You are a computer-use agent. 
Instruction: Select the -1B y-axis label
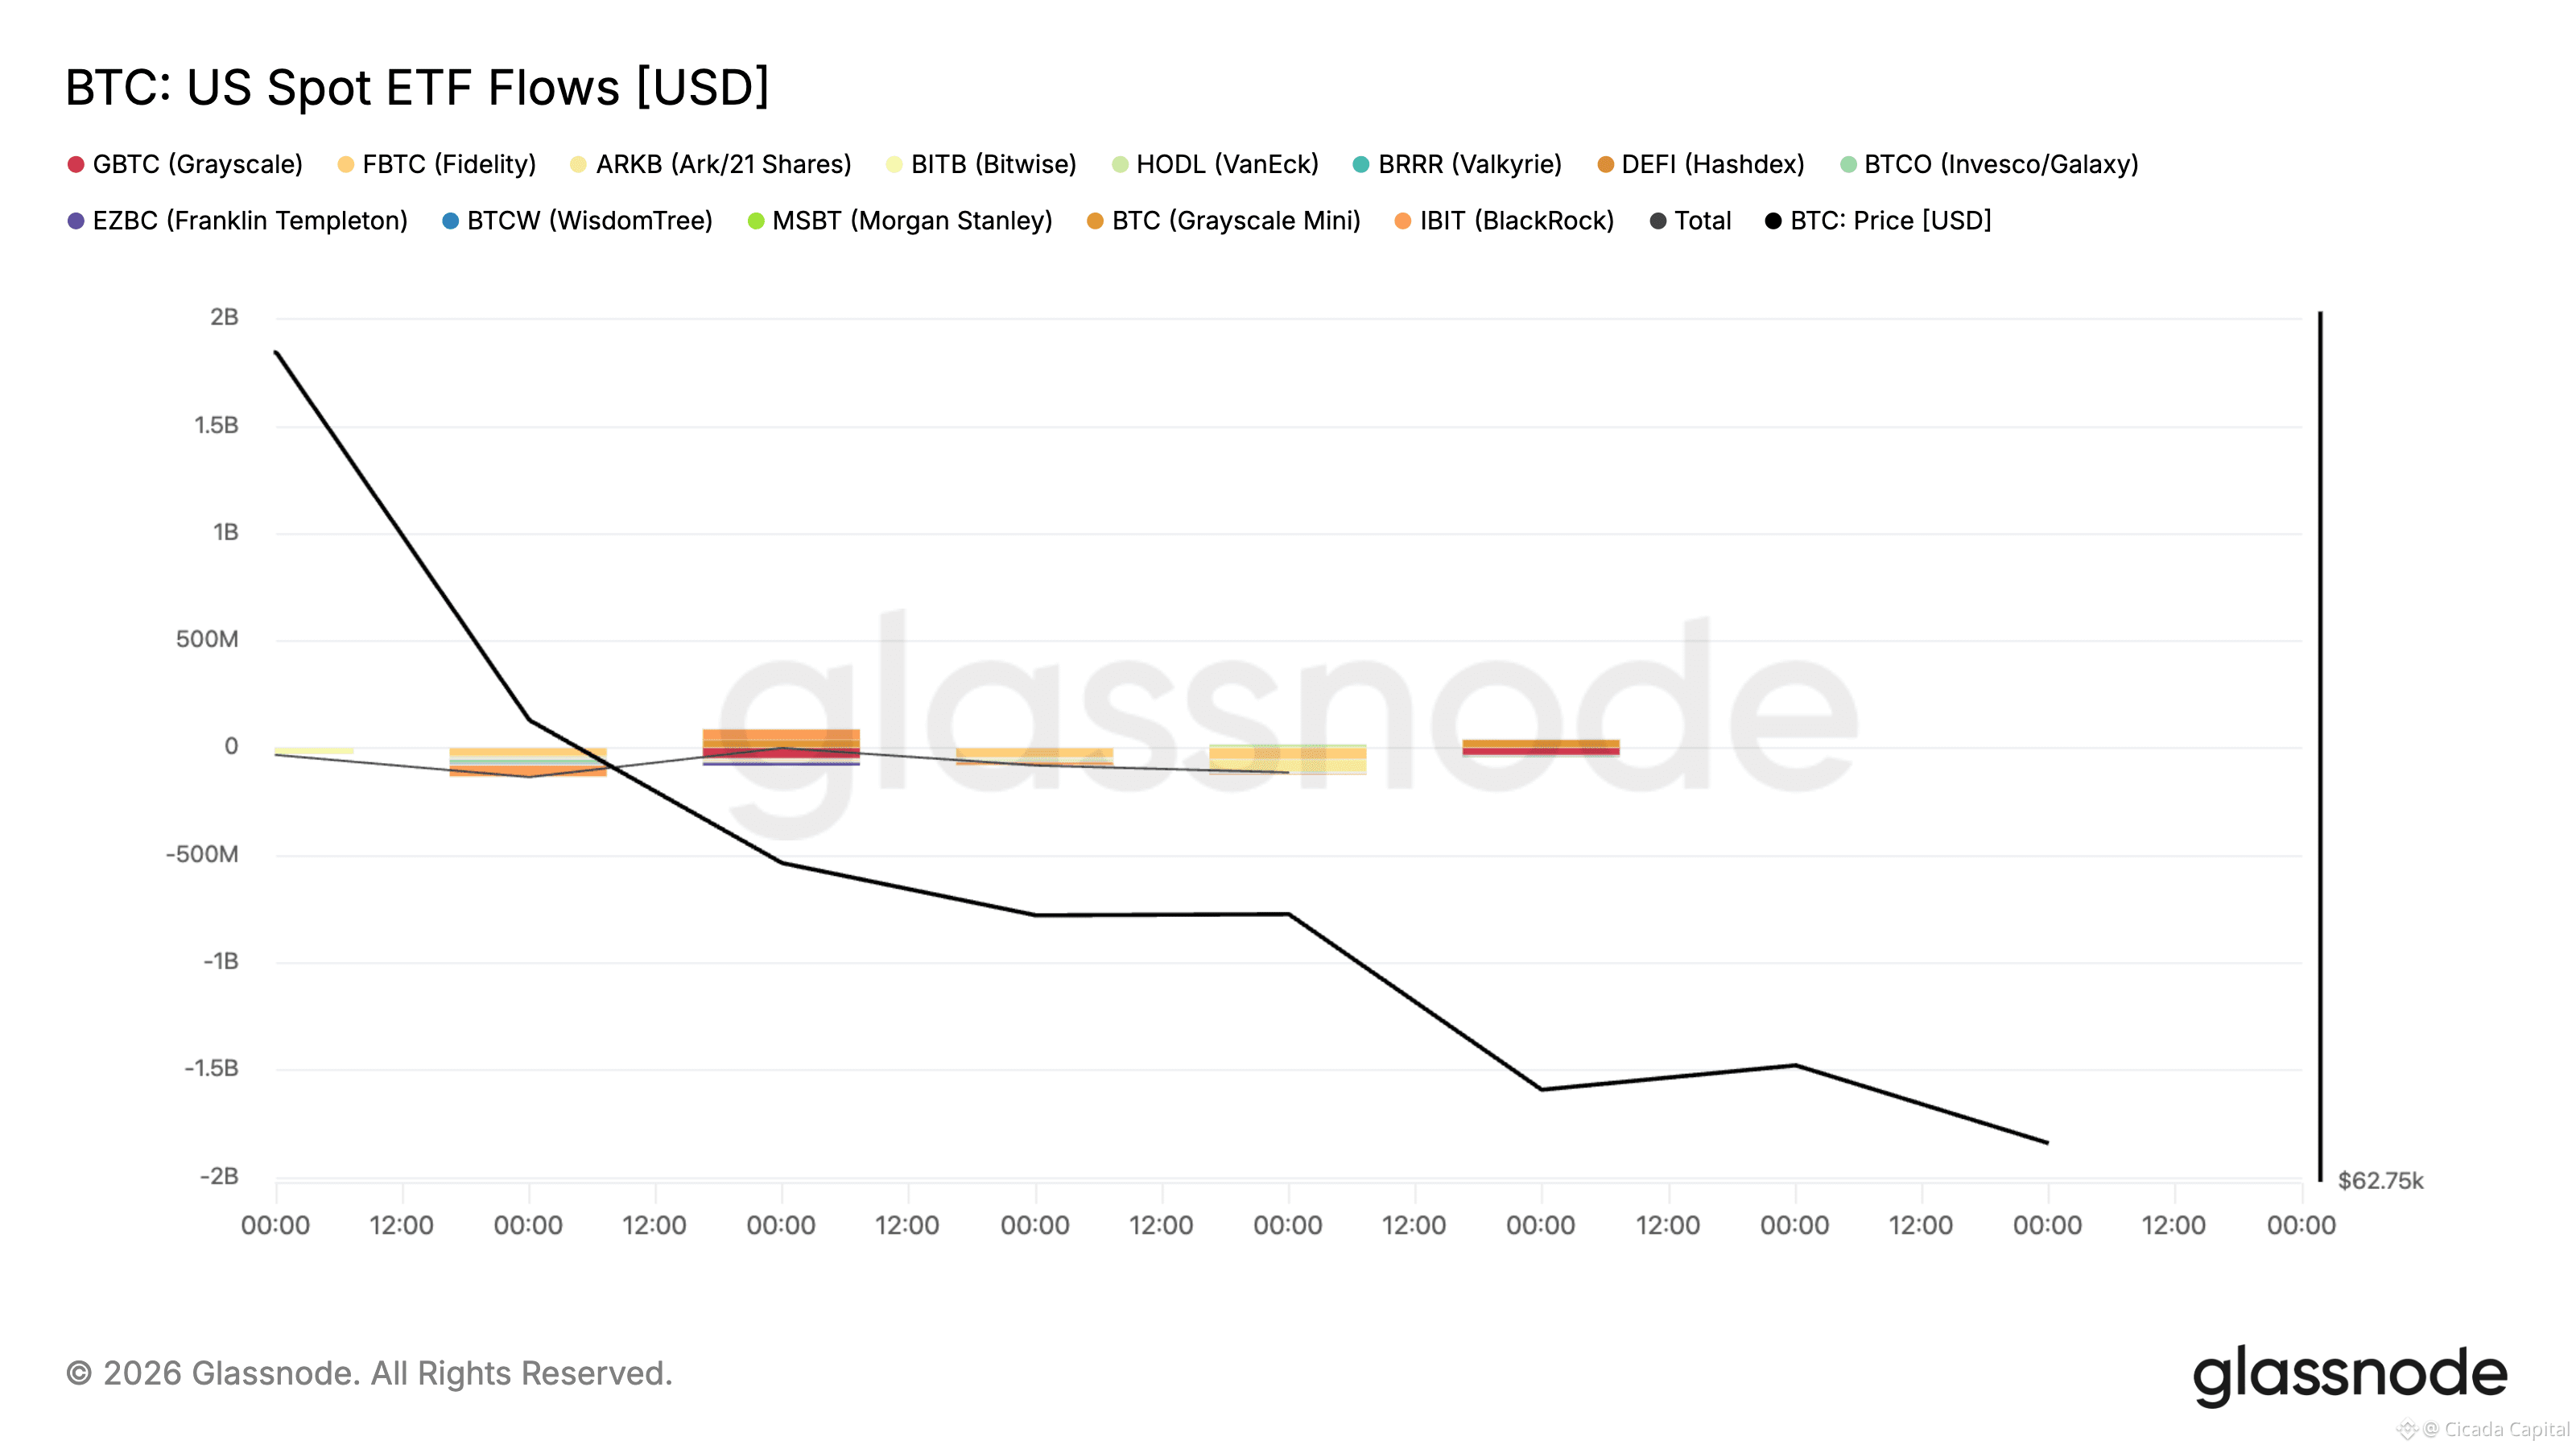click(x=221, y=961)
